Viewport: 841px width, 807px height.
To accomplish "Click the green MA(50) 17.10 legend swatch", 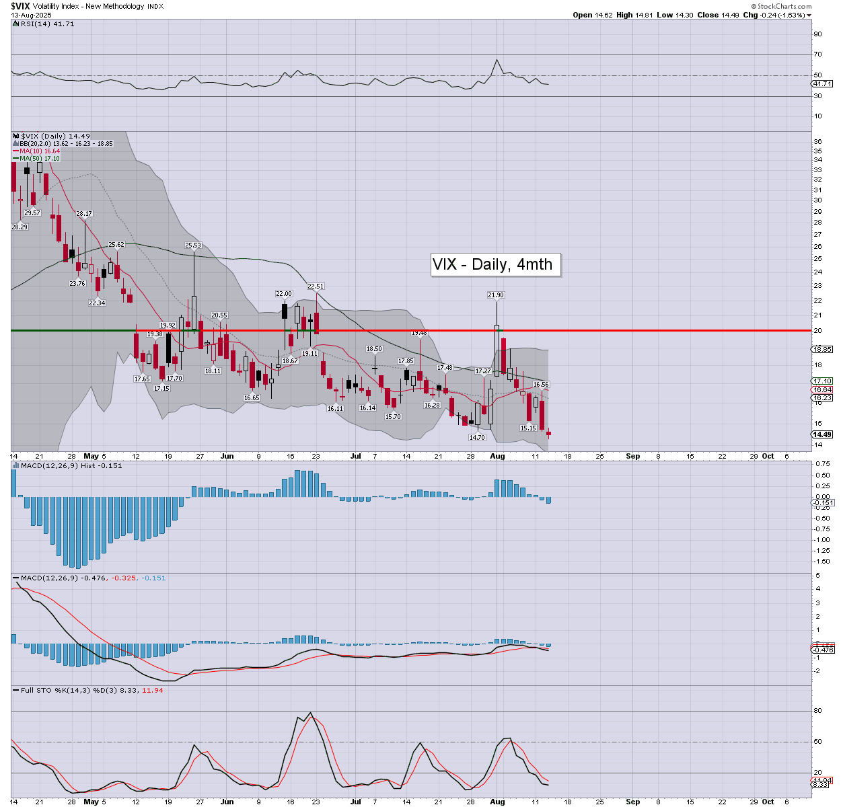I will tap(15, 159).
